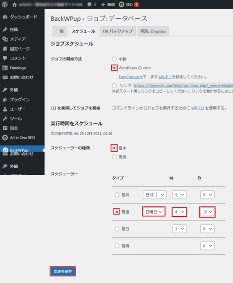
Task: Open the monthly hour dropdown showing 3
Action: click(x=179, y=195)
